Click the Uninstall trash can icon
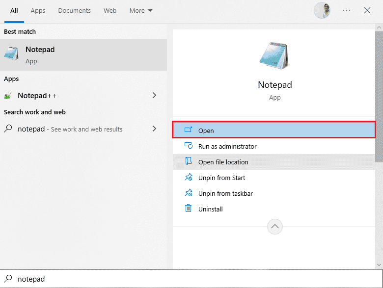This screenshot has height=288, width=383. [188, 208]
